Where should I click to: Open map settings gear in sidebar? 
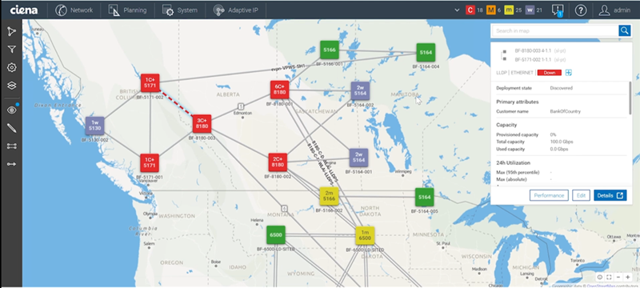coord(11,67)
